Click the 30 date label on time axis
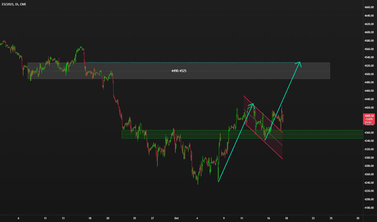Viewport: 377px width, 222px height. (358, 218)
